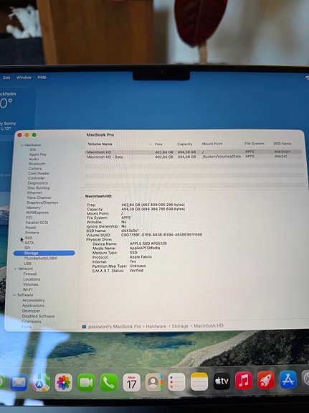Open the Reminders app in Dock
Viewport: 309px width, 413px height.
point(176,382)
